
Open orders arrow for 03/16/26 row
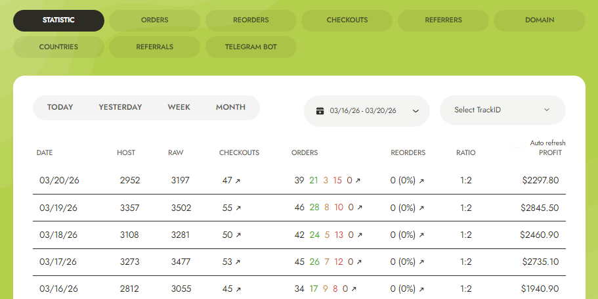tap(354, 289)
